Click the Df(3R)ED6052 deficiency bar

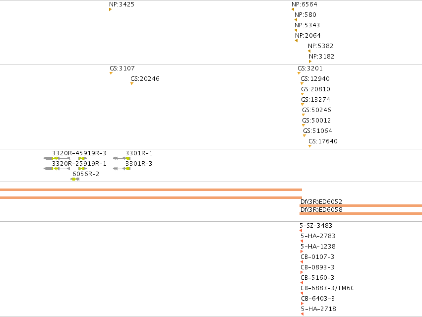tap(361, 205)
